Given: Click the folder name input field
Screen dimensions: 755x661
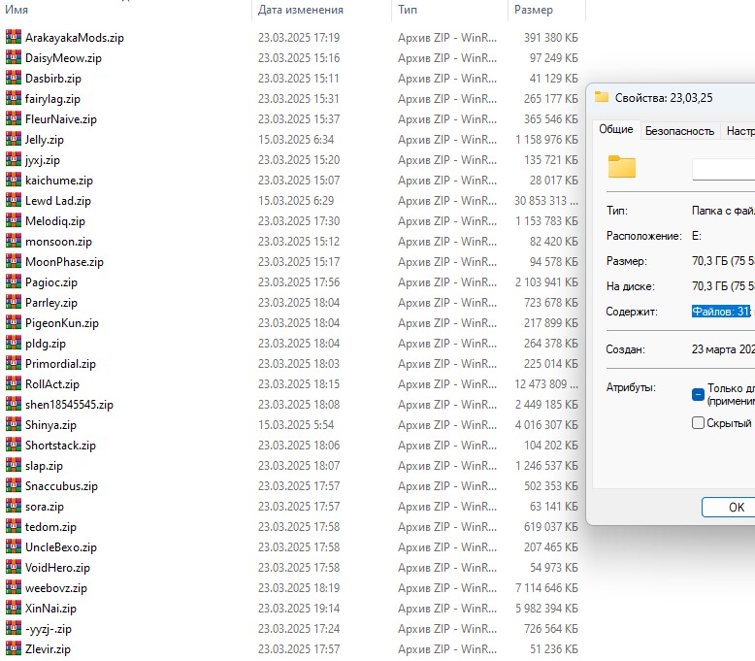Looking at the screenshot, I should pyautogui.click(x=723, y=170).
